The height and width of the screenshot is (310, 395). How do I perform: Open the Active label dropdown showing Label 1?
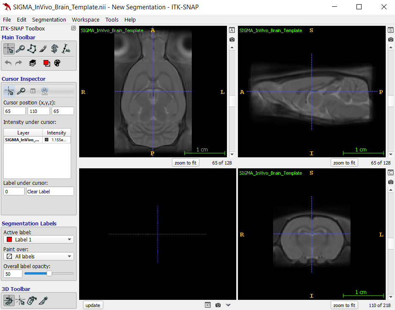coord(39,239)
